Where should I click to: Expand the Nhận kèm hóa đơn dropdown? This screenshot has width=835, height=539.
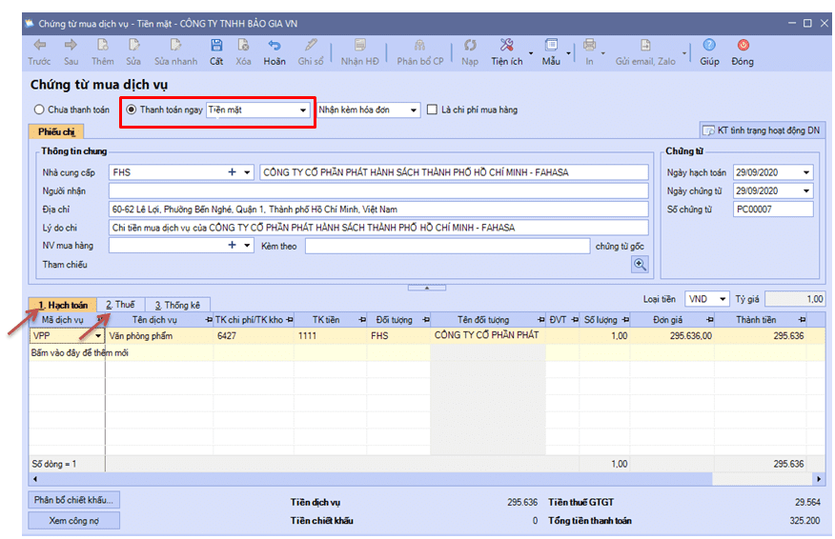[414, 110]
